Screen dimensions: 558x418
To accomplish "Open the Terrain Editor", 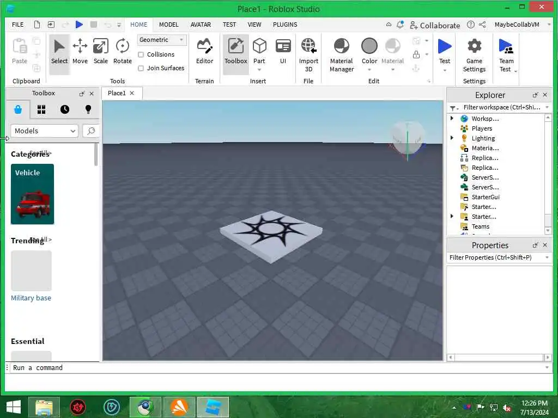I will (x=205, y=52).
